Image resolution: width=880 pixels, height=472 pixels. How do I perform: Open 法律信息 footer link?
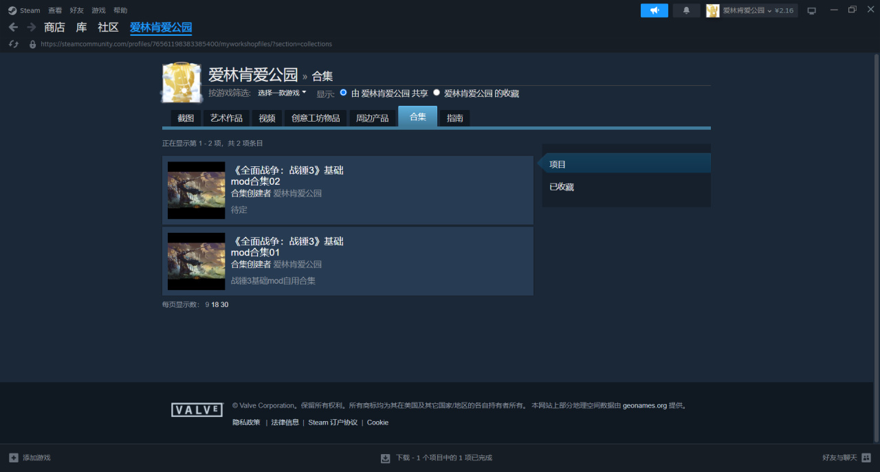click(285, 423)
